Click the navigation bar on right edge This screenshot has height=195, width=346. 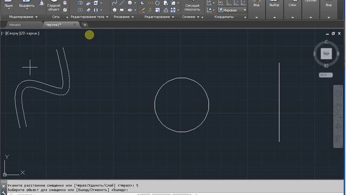(x=338, y=116)
